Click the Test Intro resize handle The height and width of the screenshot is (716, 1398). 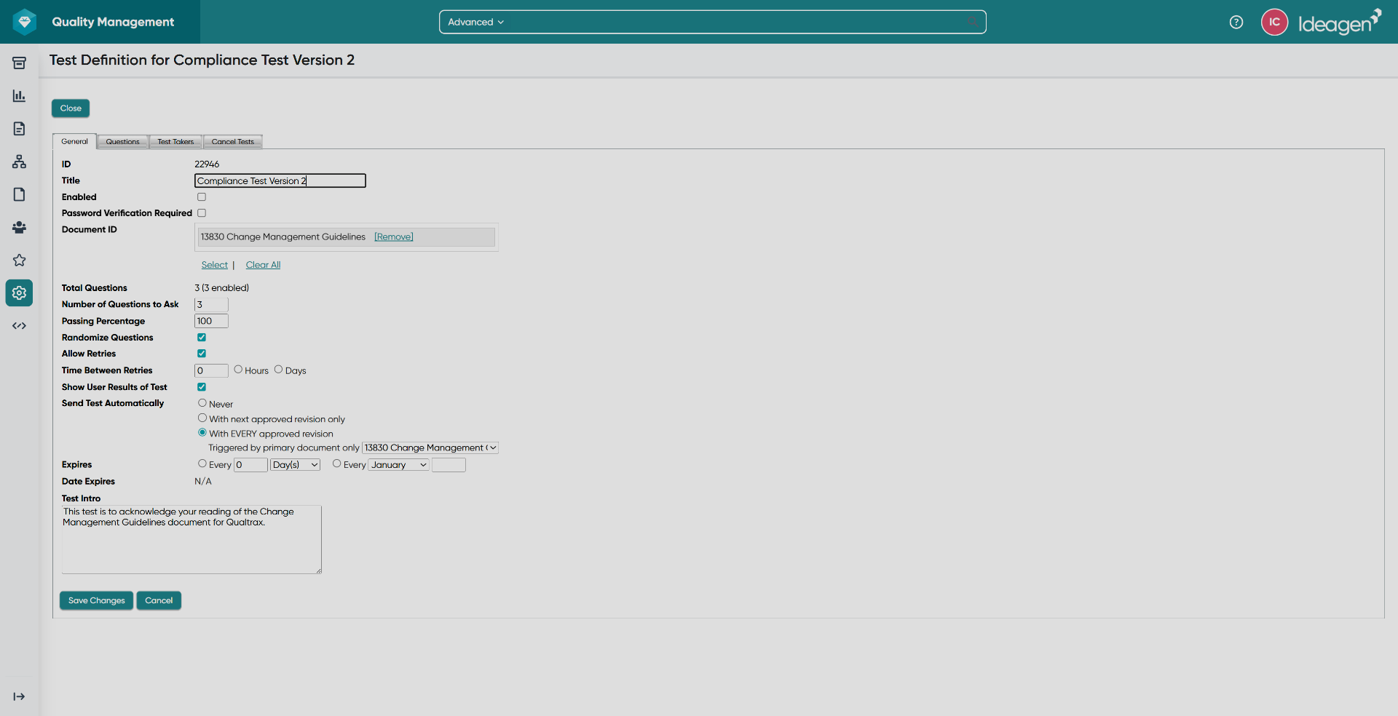(318, 570)
